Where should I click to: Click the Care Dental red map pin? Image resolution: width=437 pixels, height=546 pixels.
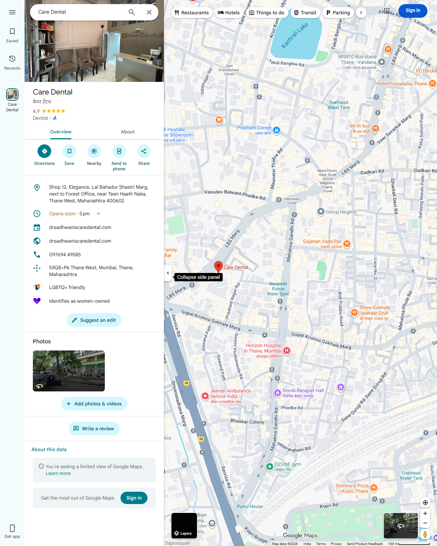pyautogui.click(x=218, y=267)
